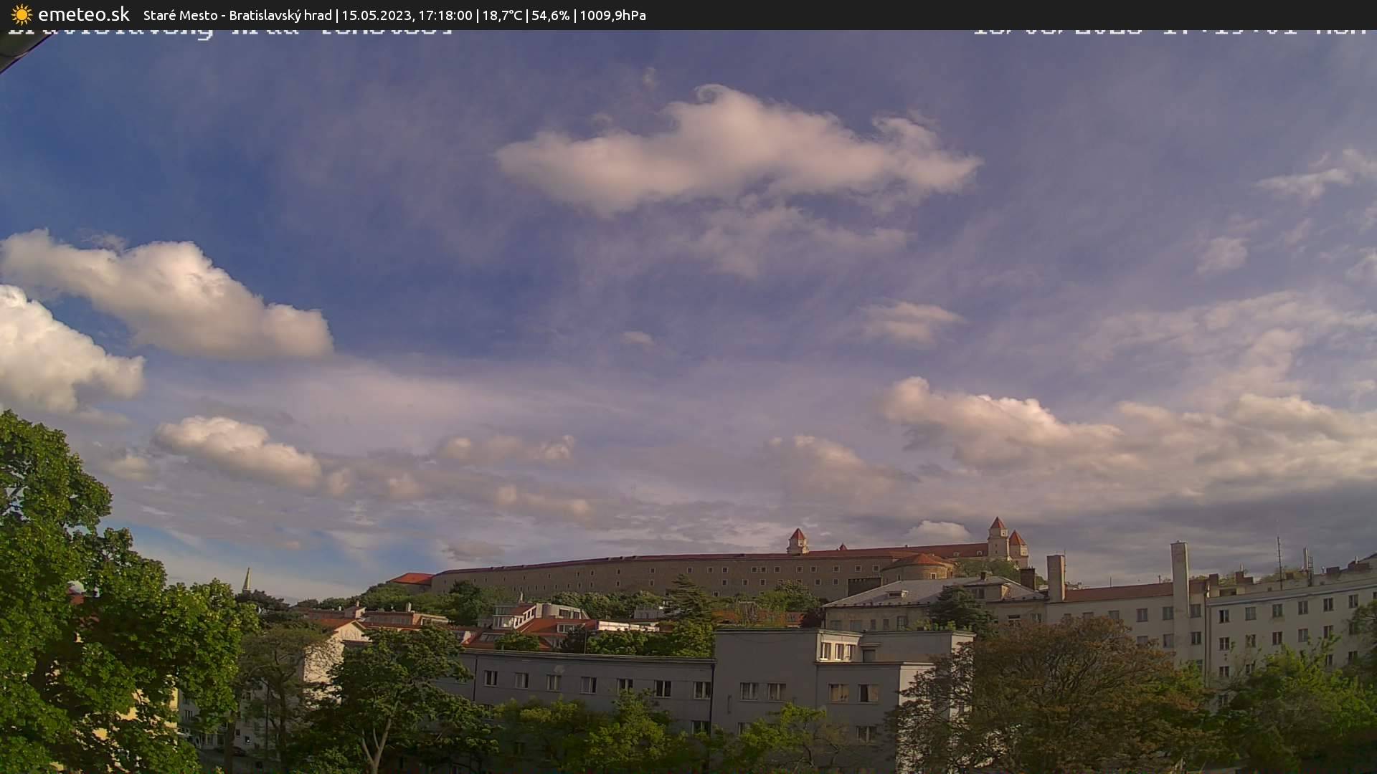
Task: Click the 1009,9hPa pressure reading
Action: point(612,16)
